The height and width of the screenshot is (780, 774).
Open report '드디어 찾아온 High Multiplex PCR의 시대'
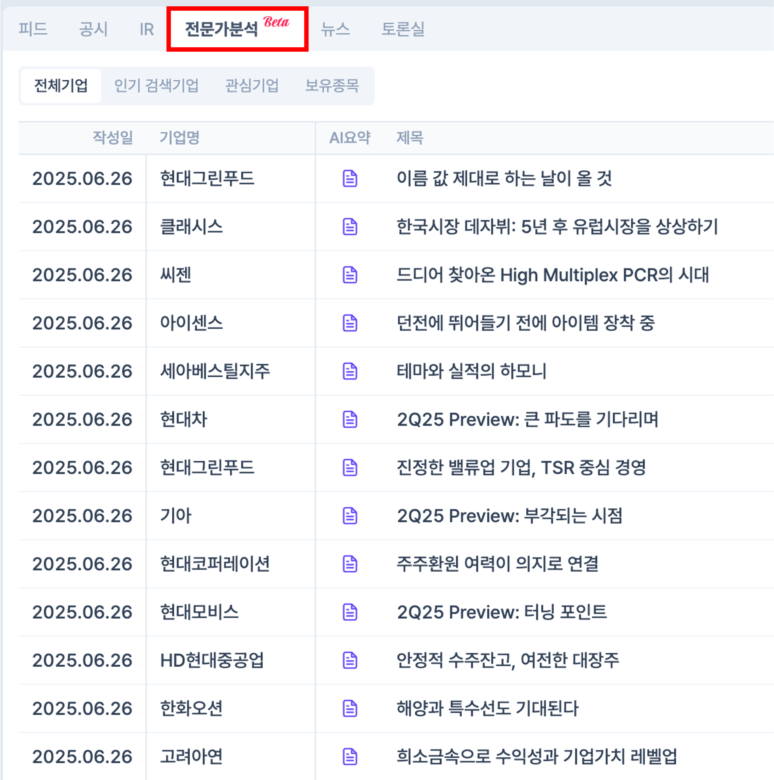point(552,275)
